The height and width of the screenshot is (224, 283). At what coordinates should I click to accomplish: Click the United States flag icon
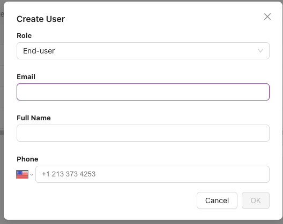[x=22, y=174]
